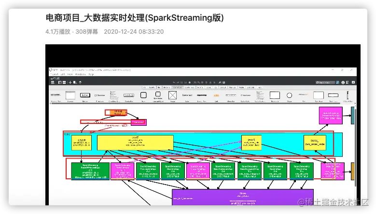Switch to wireframe grid view icon
The width and height of the screenshot is (376, 214).
64,82
